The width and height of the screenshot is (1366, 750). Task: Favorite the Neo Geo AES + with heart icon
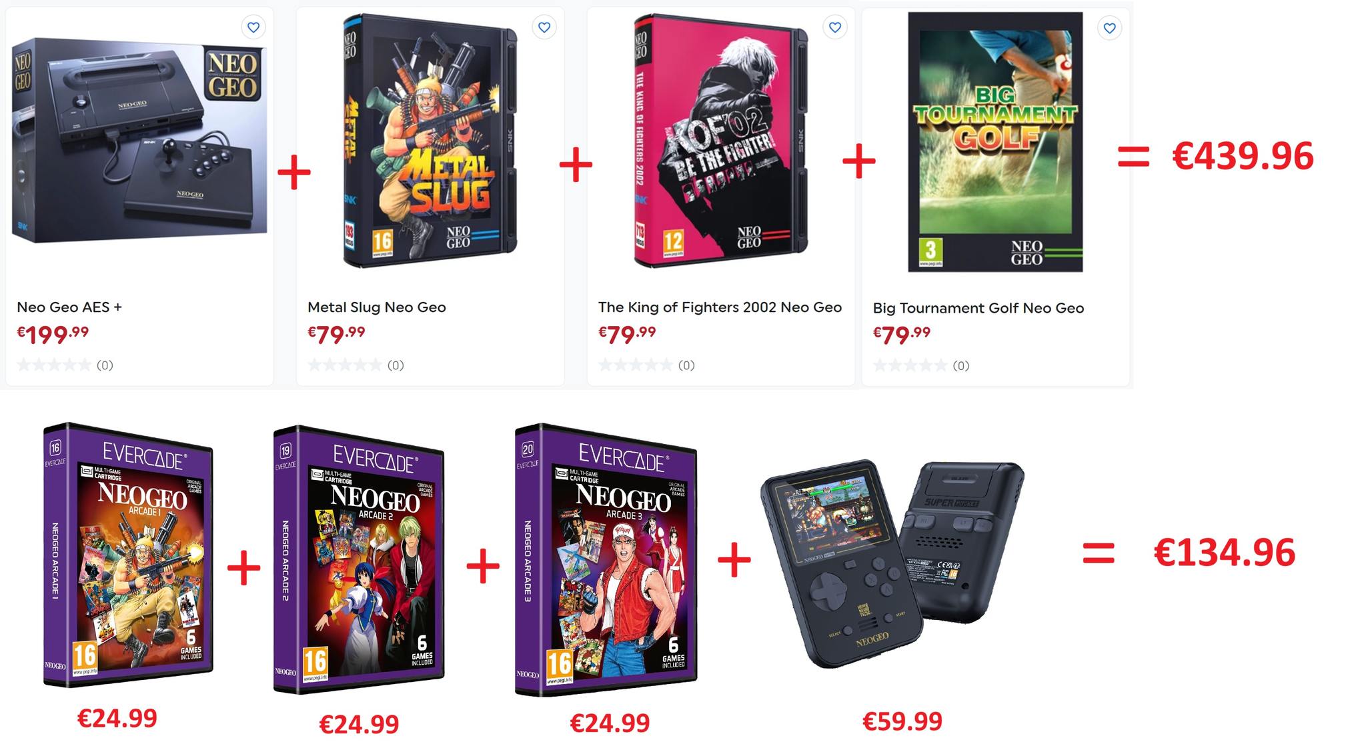point(253,27)
